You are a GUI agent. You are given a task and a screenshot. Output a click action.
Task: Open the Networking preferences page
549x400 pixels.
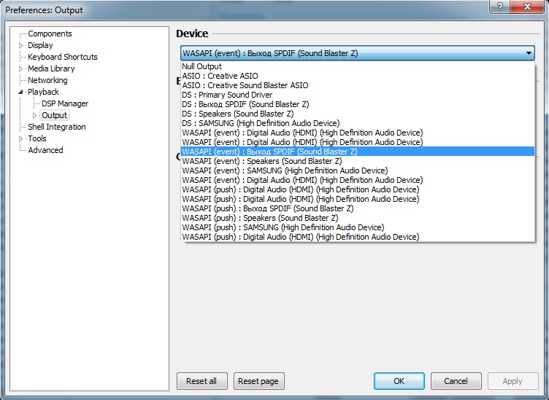coord(47,80)
